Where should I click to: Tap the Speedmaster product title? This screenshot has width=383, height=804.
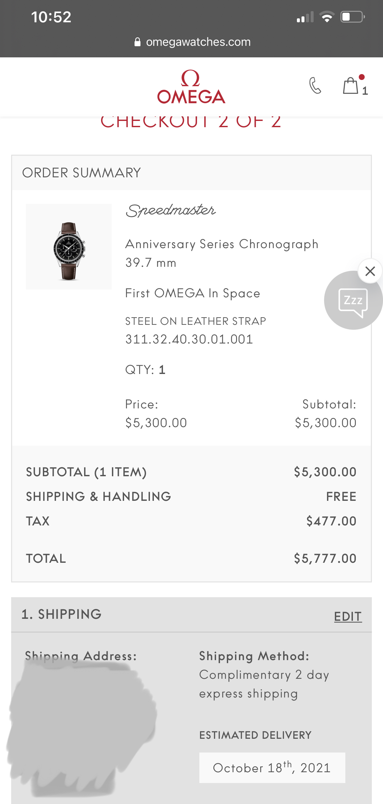pyautogui.click(x=171, y=211)
